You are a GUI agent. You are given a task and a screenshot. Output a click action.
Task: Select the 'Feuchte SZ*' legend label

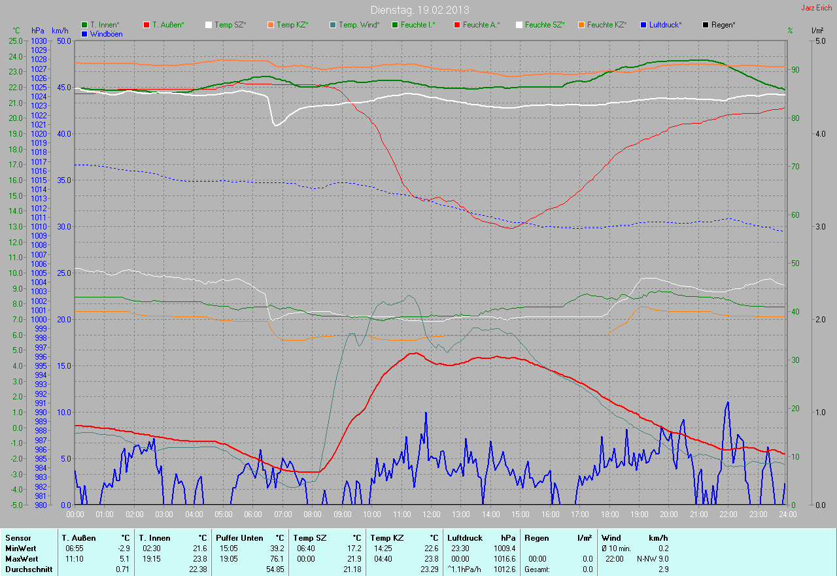(x=545, y=25)
